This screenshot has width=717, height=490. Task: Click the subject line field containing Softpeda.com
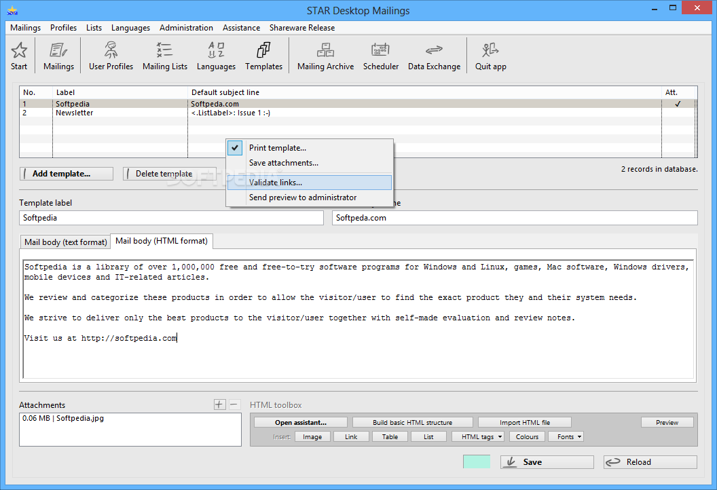(x=515, y=218)
